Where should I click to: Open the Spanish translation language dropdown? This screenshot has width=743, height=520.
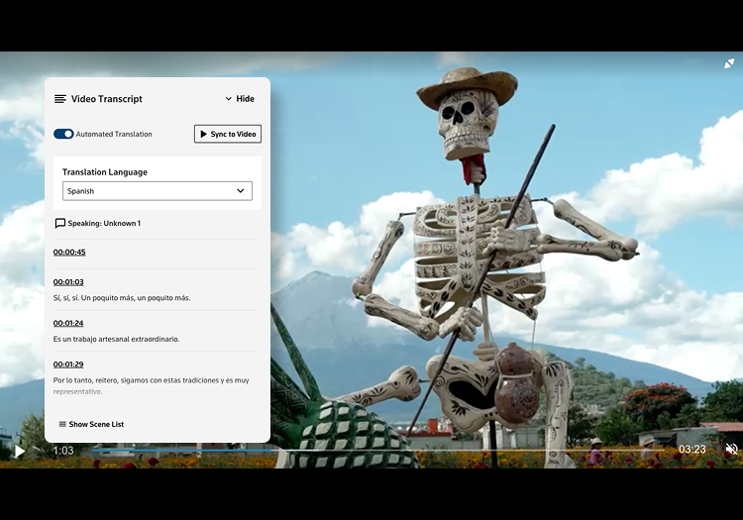pos(157,191)
